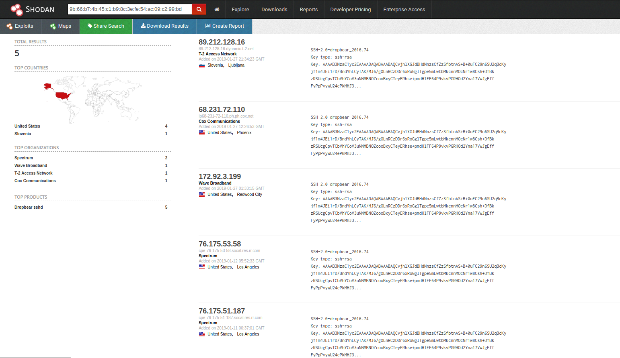Click the home icon beside the search bar
Viewport: 620px width, 358px height.
[216, 9]
